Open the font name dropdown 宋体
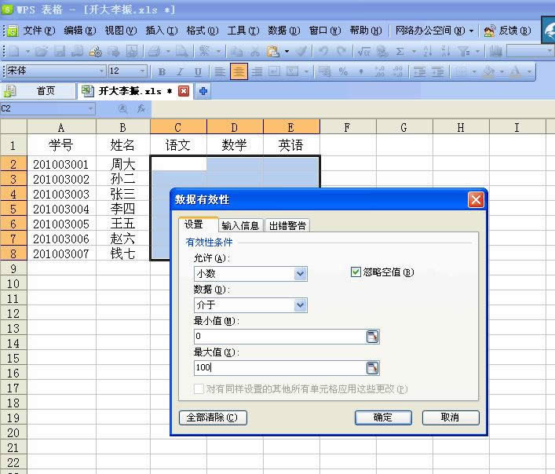The image size is (555, 474). [x=102, y=71]
